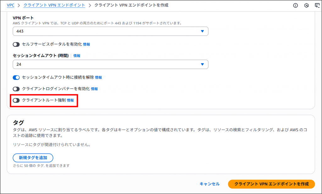
Task: Open the VPN port 443 dropdown
Action: click(x=110, y=31)
